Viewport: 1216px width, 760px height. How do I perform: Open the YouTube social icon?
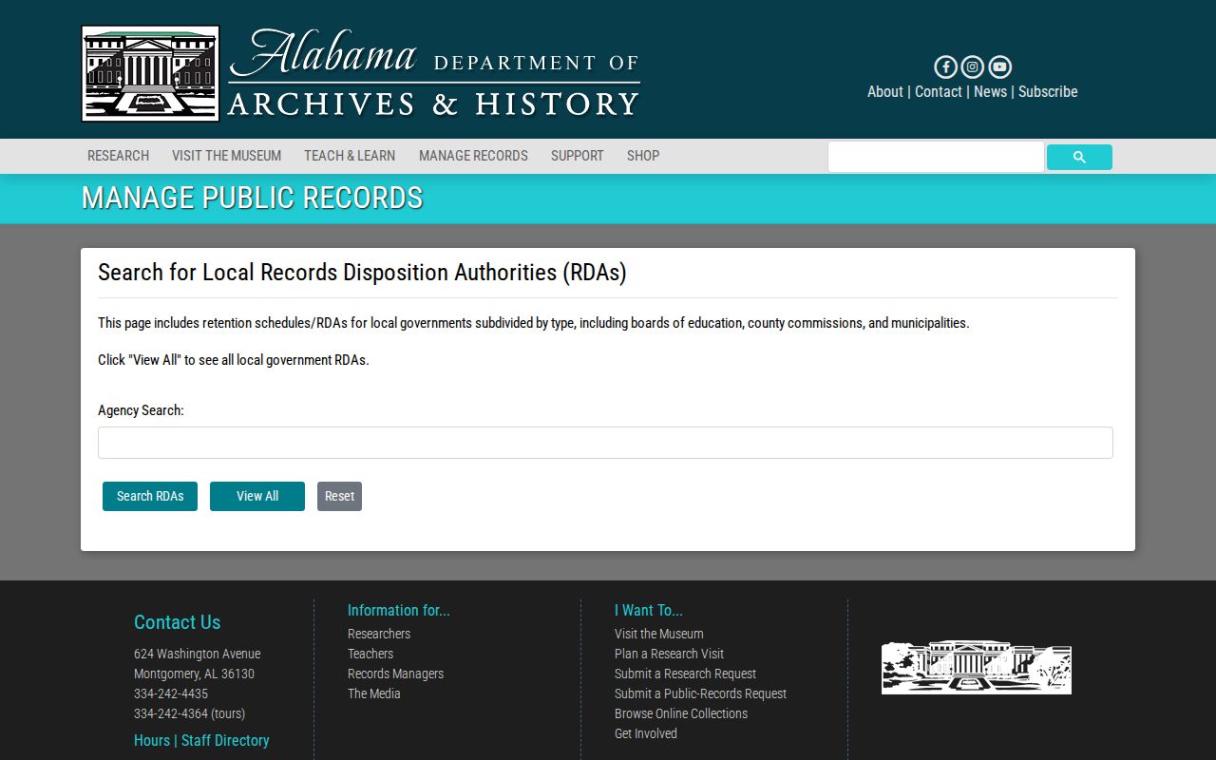[x=999, y=66]
